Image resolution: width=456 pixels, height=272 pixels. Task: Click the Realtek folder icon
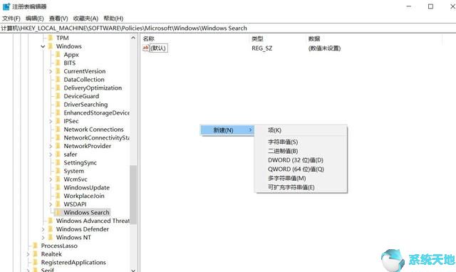pyautogui.click(x=36, y=254)
